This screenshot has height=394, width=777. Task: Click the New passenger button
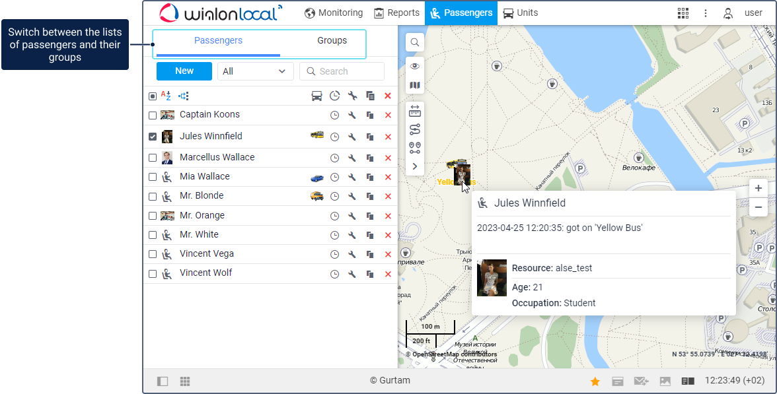pyautogui.click(x=184, y=71)
